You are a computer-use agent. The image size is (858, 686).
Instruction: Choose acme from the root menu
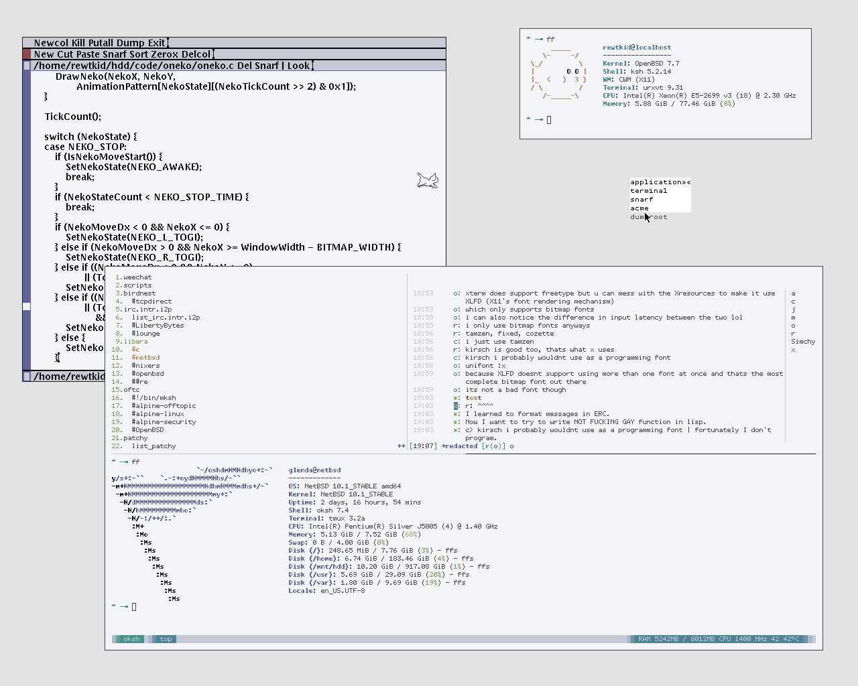pos(660,208)
